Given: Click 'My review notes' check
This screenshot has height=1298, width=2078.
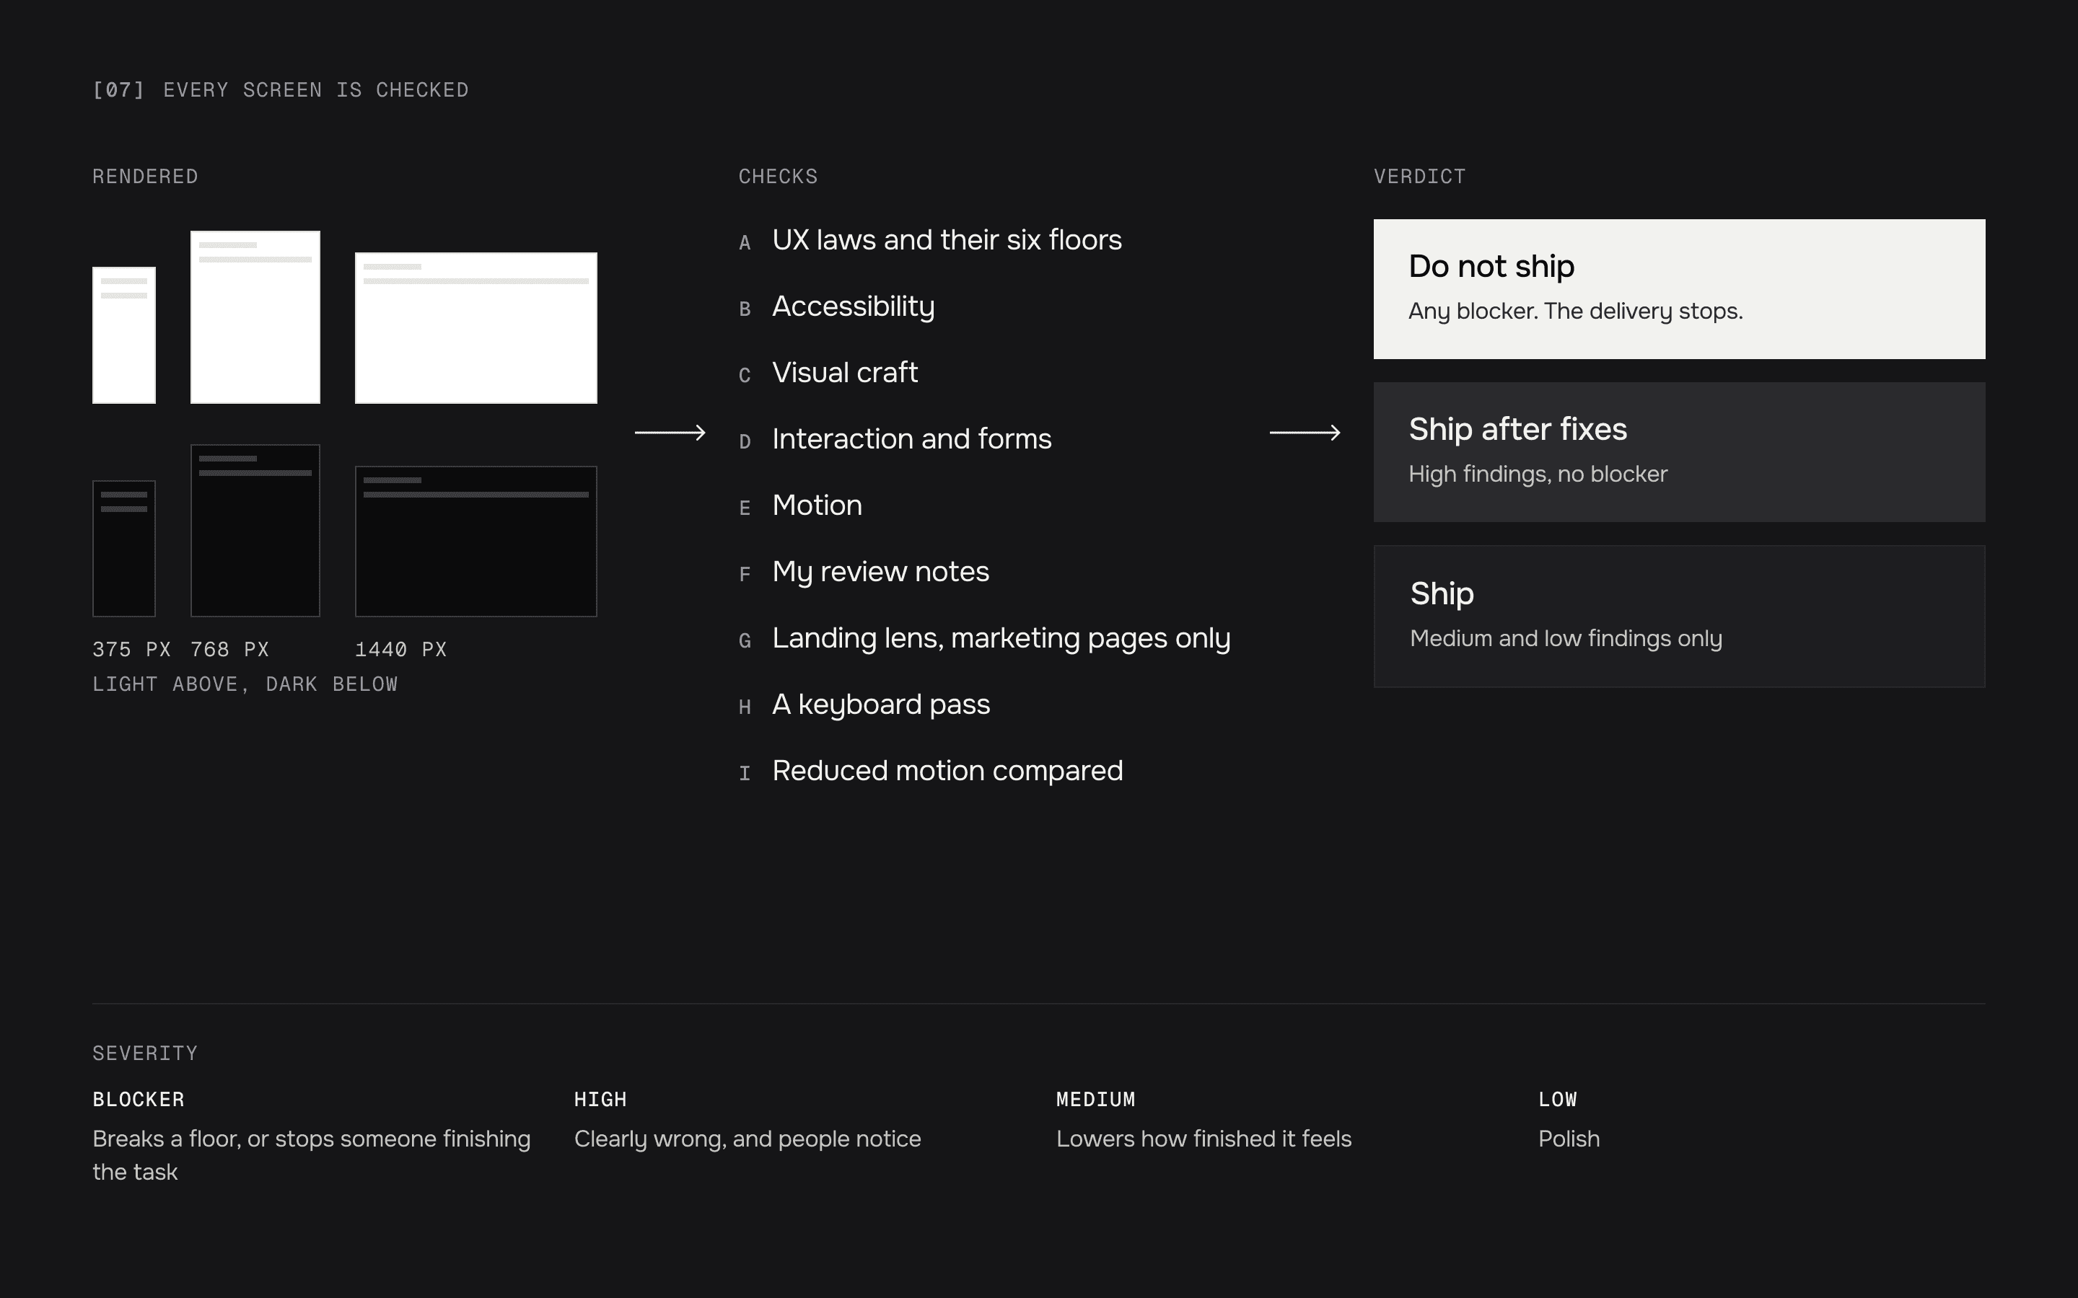Looking at the screenshot, I should (880, 572).
